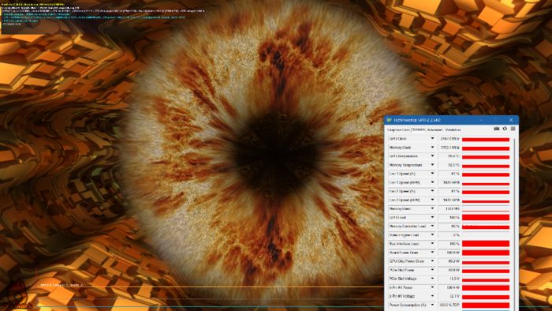This screenshot has height=311, width=552.
Task: Expand the 8-Pin #1 Power dropdown arrow
Action: 432,287
